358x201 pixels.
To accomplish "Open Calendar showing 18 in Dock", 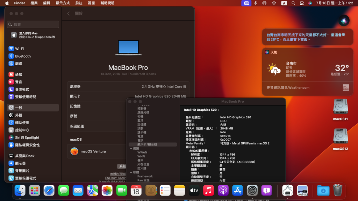I will tap(136, 190).
